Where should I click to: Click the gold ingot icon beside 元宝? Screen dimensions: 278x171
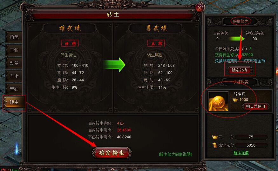pos(215,137)
